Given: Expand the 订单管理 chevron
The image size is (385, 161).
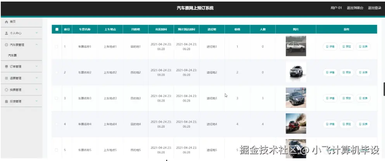Looking at the screenshot, I should [36, 66].
